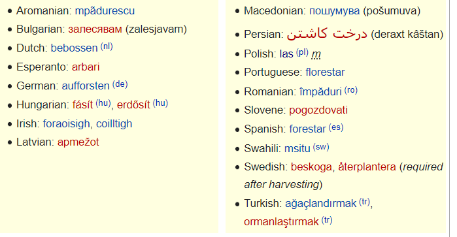Open the Slovene red link pogozdovati
The width and height of the screenshot is (457, 237).
tap(318, 110)
